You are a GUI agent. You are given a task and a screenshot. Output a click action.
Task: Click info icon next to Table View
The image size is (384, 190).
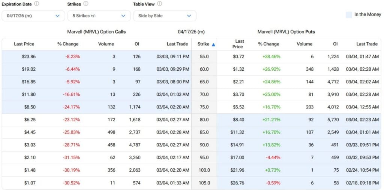pyautogui.click(x=159, y=4)
